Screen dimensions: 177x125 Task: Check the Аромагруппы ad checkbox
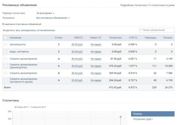click(6, 44)
